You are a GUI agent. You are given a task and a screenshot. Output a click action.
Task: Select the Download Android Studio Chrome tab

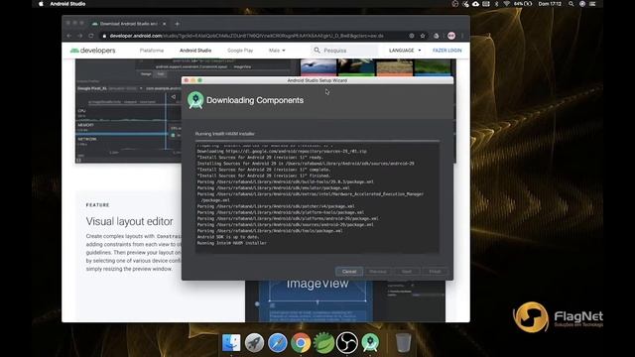[129, 24]
